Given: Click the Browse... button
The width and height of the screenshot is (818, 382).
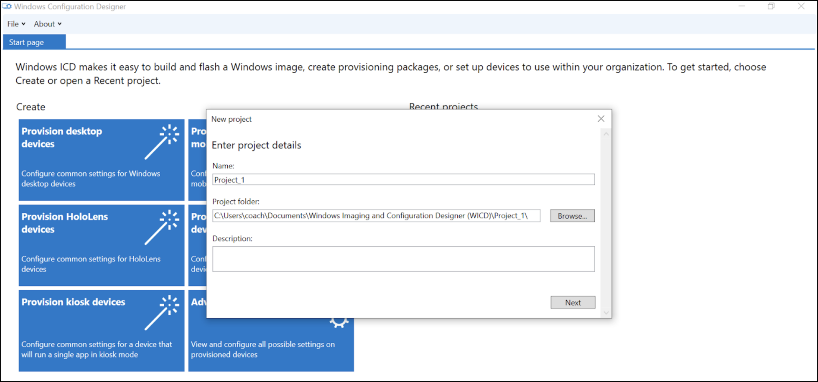Looking at the screenshot, I should coord(572,216).
